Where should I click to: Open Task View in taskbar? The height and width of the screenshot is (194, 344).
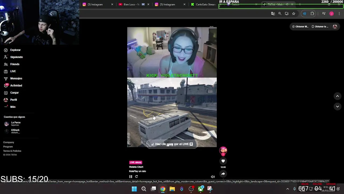click(x=153, y=189)
